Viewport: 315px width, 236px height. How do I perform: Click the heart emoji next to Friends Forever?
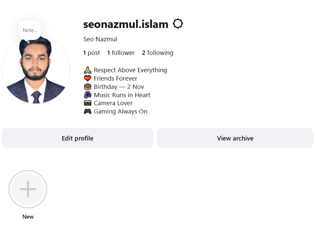click(87, 78)
